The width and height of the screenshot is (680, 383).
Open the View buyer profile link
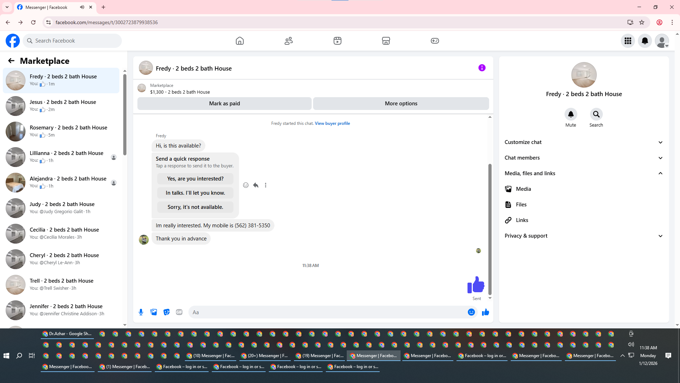[x=332, y=123]
